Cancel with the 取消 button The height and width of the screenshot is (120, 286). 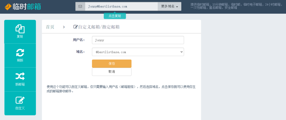pyautogui.click(x=112, y=72)
